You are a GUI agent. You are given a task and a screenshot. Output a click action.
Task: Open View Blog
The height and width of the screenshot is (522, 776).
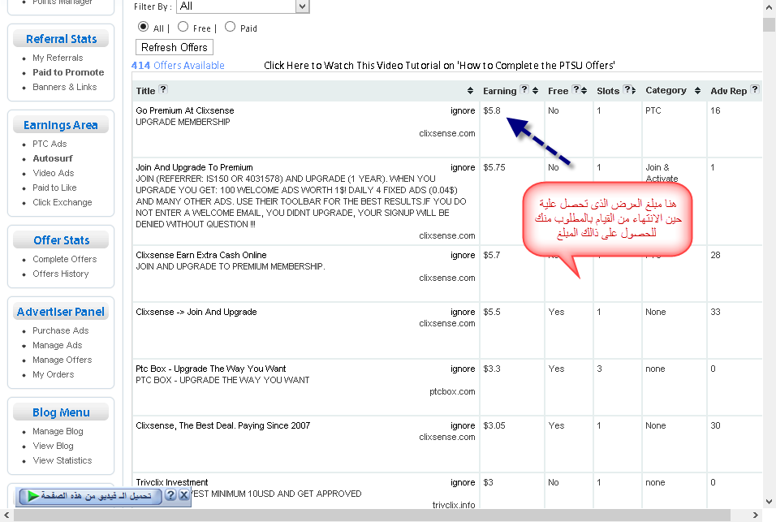(53, 446)
